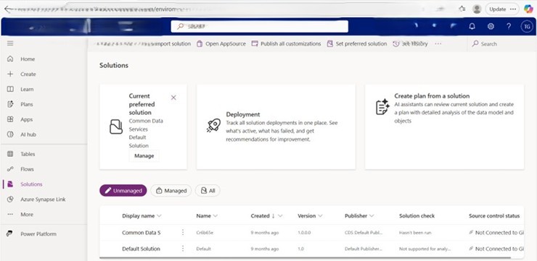Click CDS Default Publ... publisher cell

[x=364, y=233]
